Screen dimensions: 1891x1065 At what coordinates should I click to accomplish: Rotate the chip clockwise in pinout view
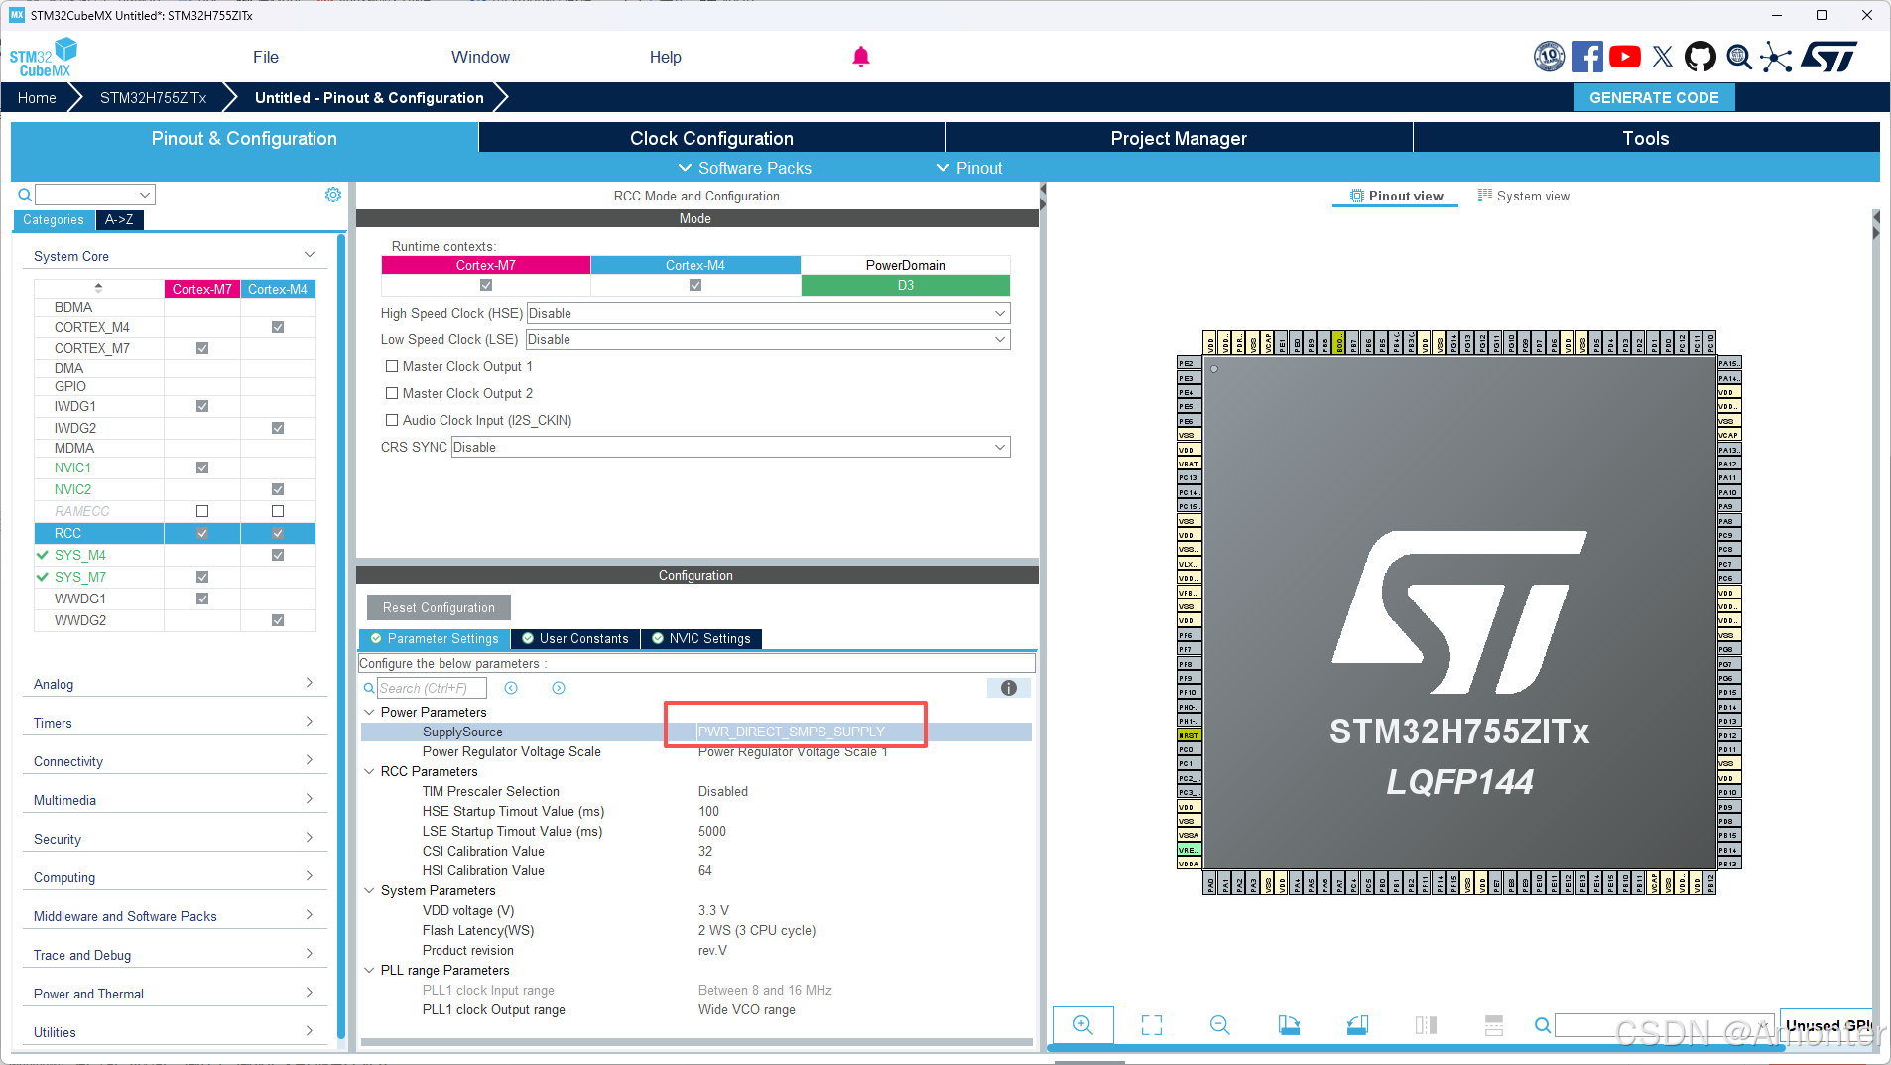tap(1289, 1024)
